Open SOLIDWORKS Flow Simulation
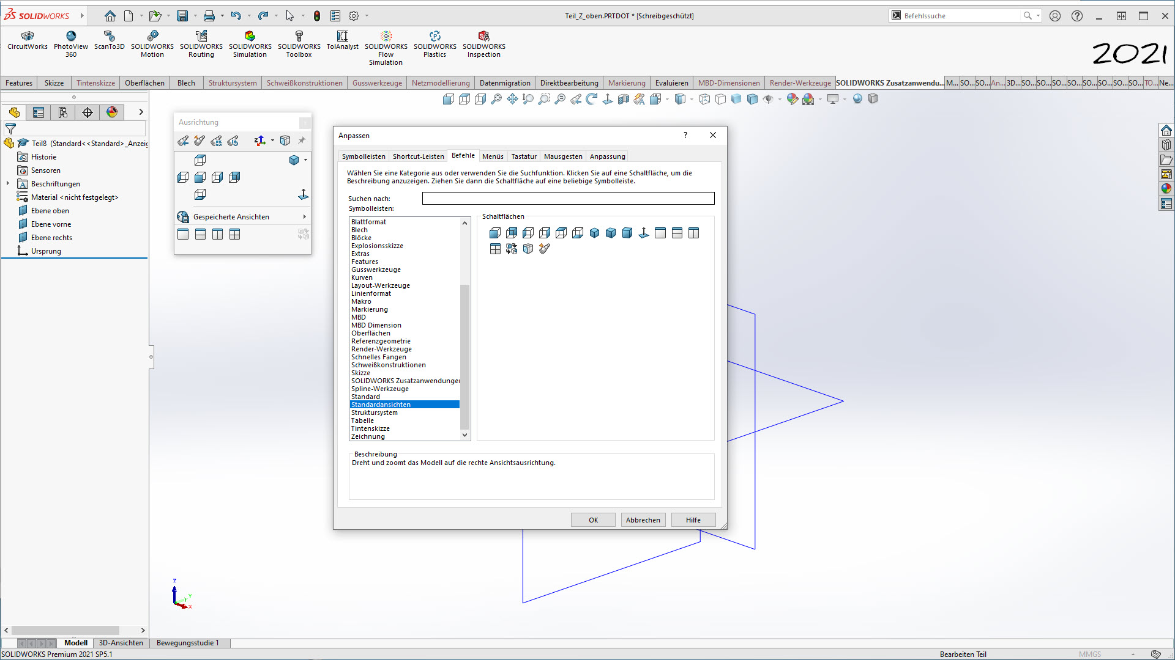Viewport: 1175px width, 660px height. pyautogui.click(x=386, y=48)
